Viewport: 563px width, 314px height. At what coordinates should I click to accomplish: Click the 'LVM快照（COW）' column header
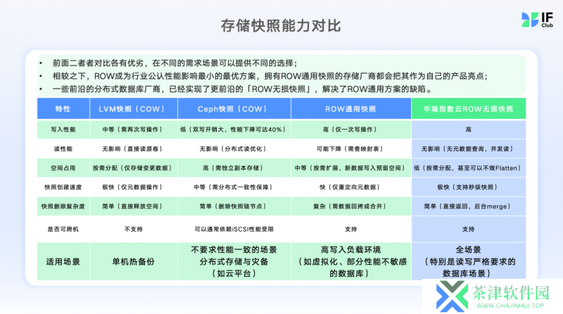pyautogui.click(x=134, y=109)
